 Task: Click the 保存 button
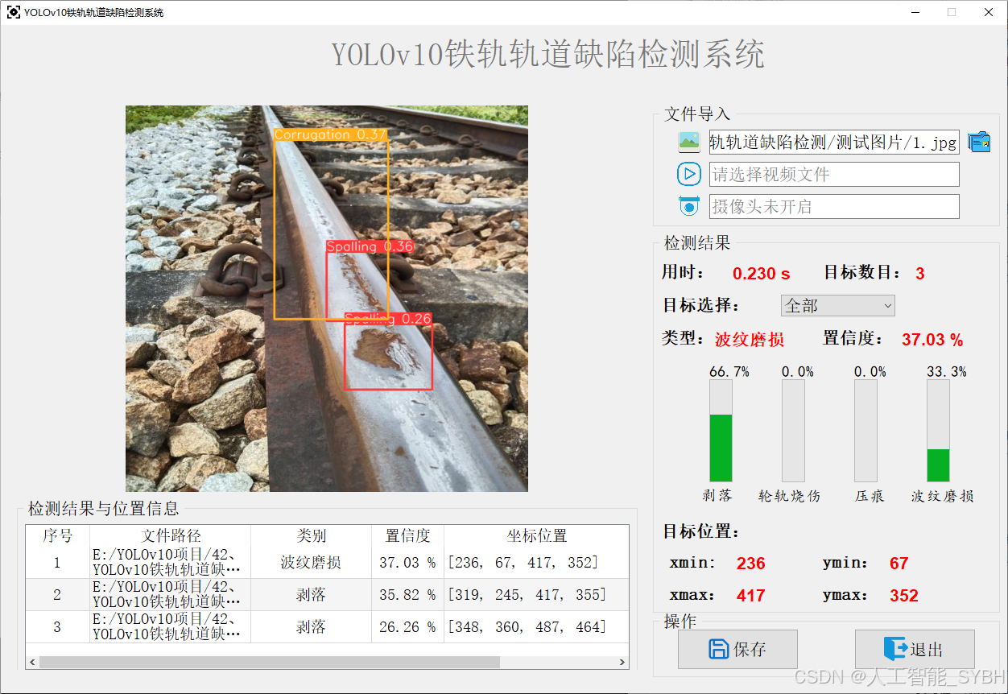coord(737,649)
